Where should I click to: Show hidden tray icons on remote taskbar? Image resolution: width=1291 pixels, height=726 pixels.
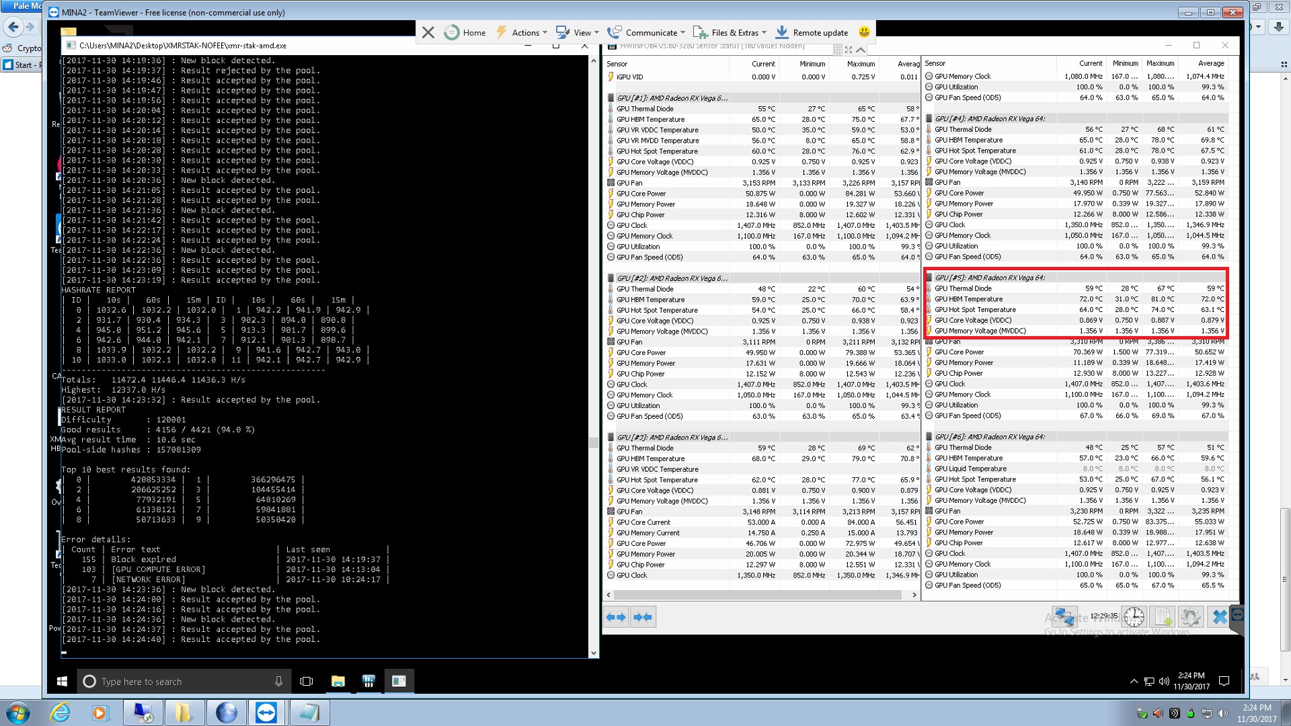[1134, 681]
